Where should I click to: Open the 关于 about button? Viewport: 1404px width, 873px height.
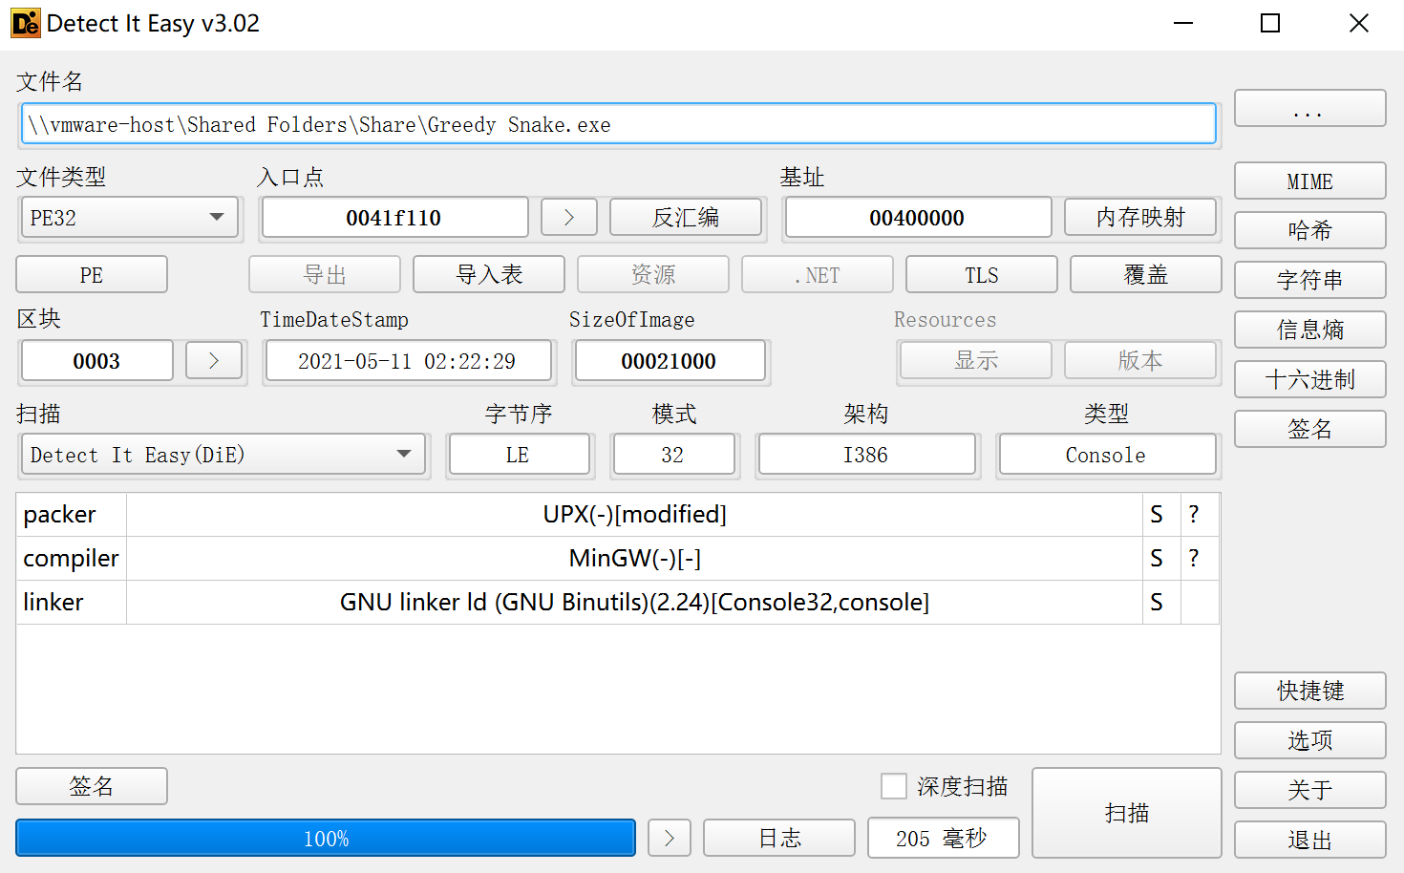1309,790
